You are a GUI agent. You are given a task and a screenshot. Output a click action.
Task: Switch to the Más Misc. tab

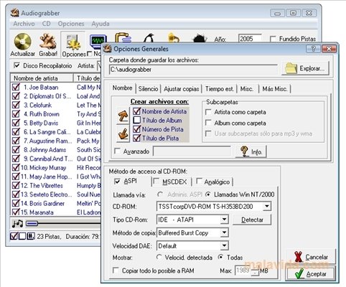point(275,89)
